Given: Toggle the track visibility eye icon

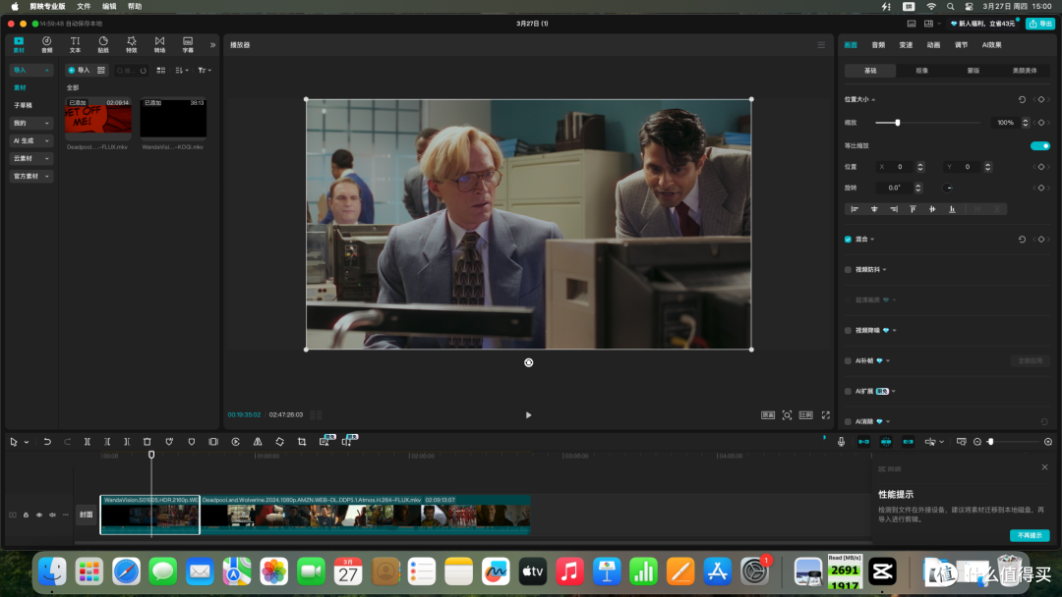Looking at the screenshot, I should coord(39,515).
